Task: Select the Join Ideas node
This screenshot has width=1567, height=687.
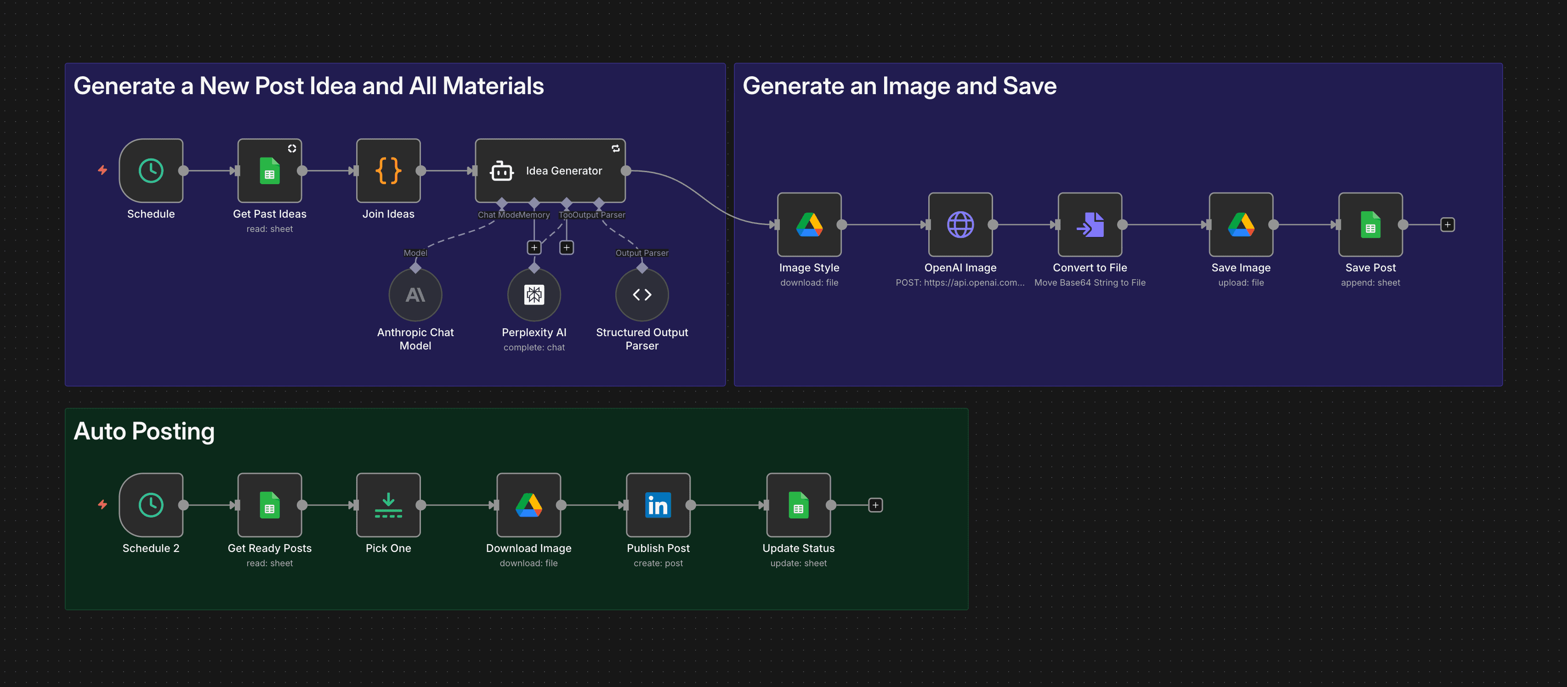Action: tap(388, 171)
